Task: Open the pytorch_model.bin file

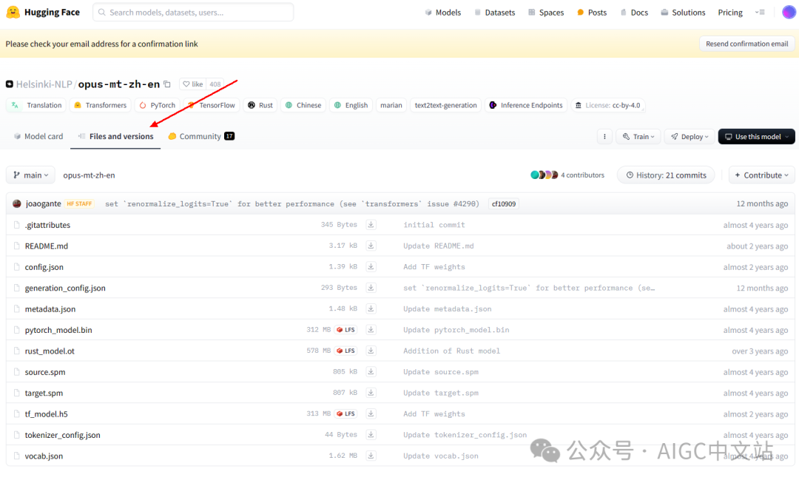Action: point(58,330)
